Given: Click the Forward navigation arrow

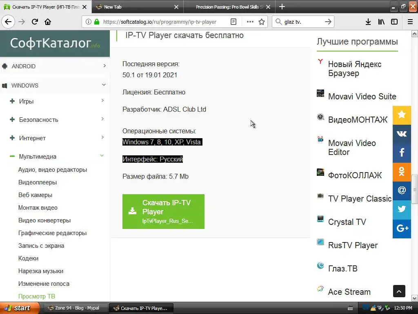Looking at the screenshot, I should [22, 22].
